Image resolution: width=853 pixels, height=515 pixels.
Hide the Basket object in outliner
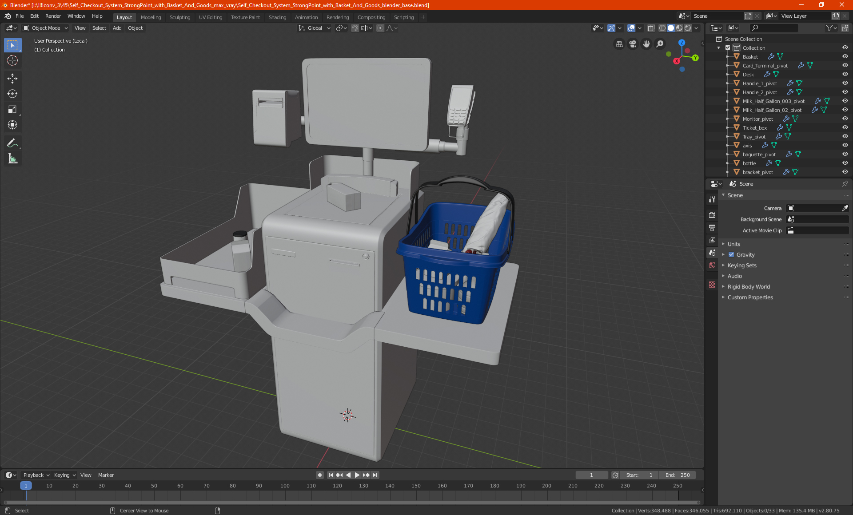[845, 56]
